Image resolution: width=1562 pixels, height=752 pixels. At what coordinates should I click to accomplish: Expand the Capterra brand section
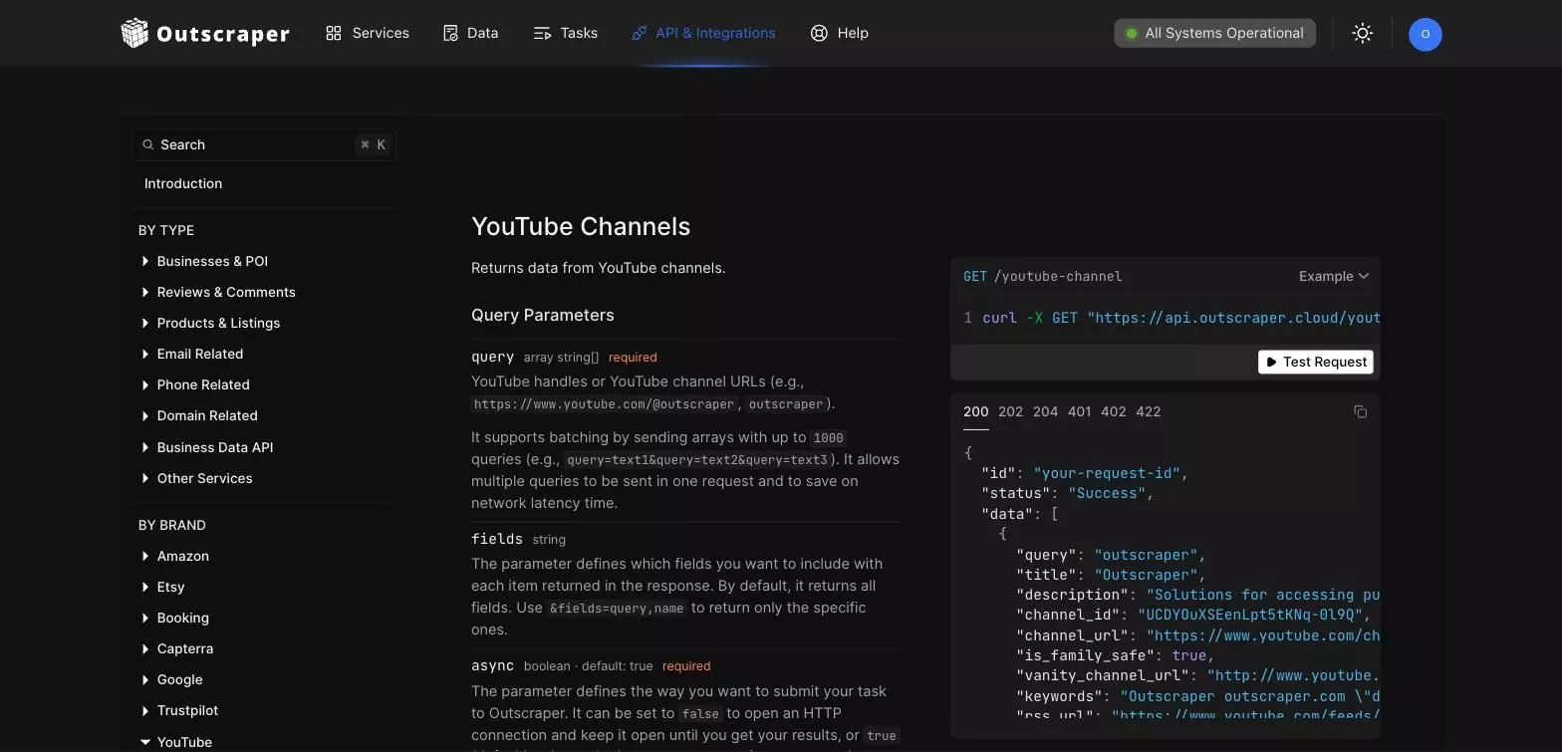click(177, 648)
